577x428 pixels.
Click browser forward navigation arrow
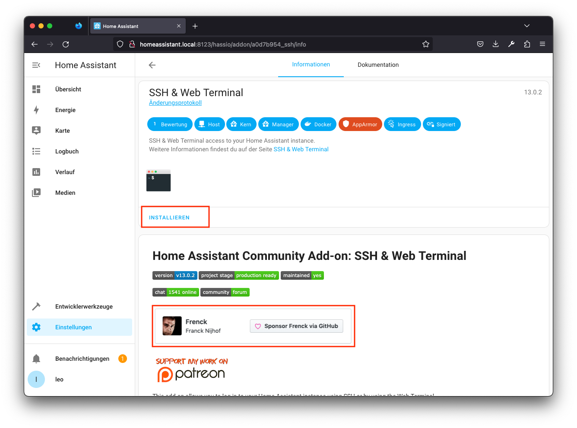tap(50, 44)
